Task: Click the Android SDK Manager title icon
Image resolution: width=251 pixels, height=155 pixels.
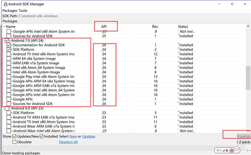Action: [x=6, y=4]
